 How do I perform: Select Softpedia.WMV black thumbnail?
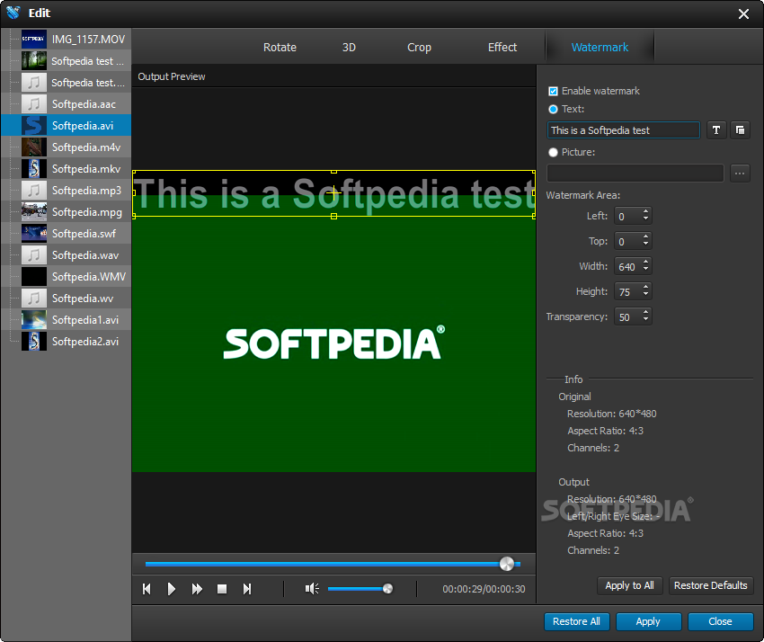point(34,276)
